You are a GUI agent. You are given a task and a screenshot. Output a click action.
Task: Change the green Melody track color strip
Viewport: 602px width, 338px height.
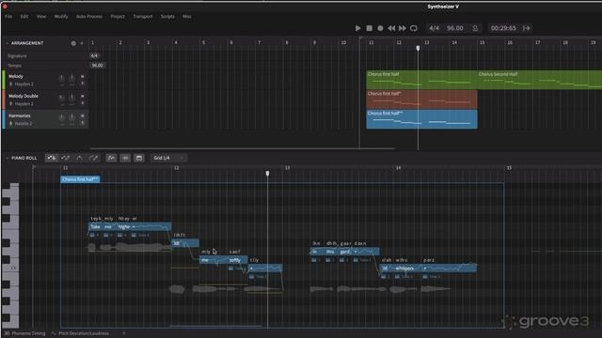coord(4,80)
